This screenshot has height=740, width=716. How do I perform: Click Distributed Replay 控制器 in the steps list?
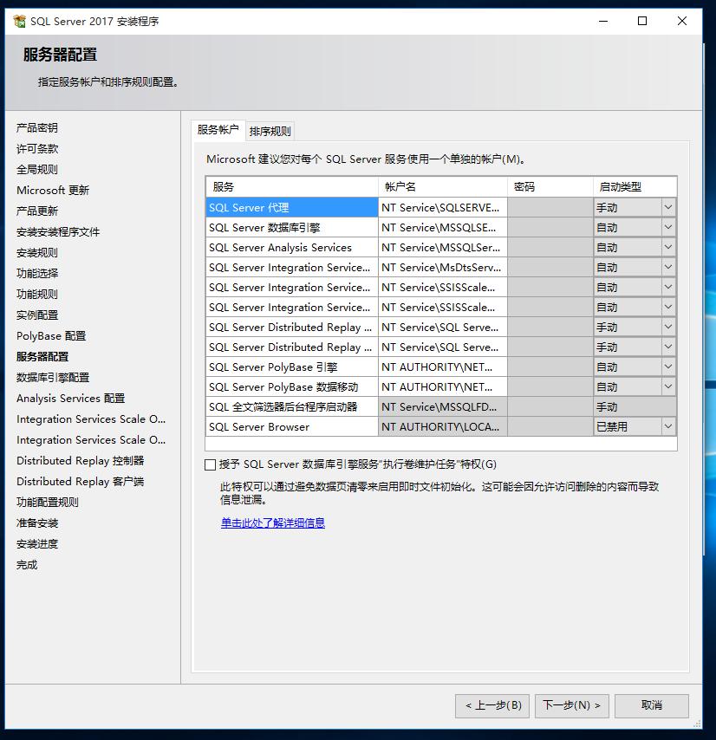(x=81, y=461)
